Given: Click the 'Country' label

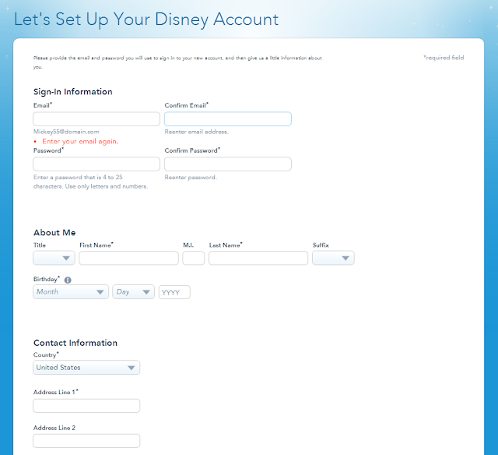Looking at the screenshot, I should (46, 354).
